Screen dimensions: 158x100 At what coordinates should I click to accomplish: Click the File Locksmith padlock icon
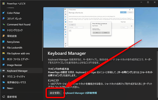pyautogui.click(x=3, y=47)
